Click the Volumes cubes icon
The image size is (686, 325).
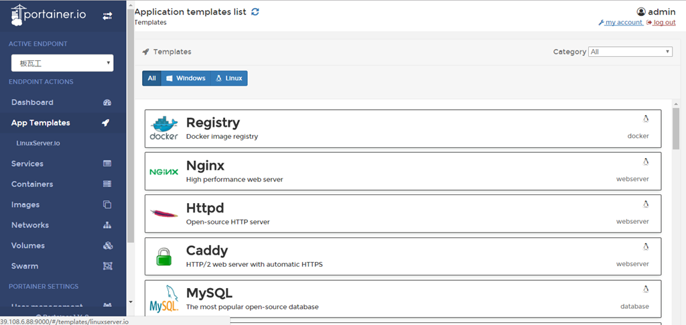coord(107,246)
